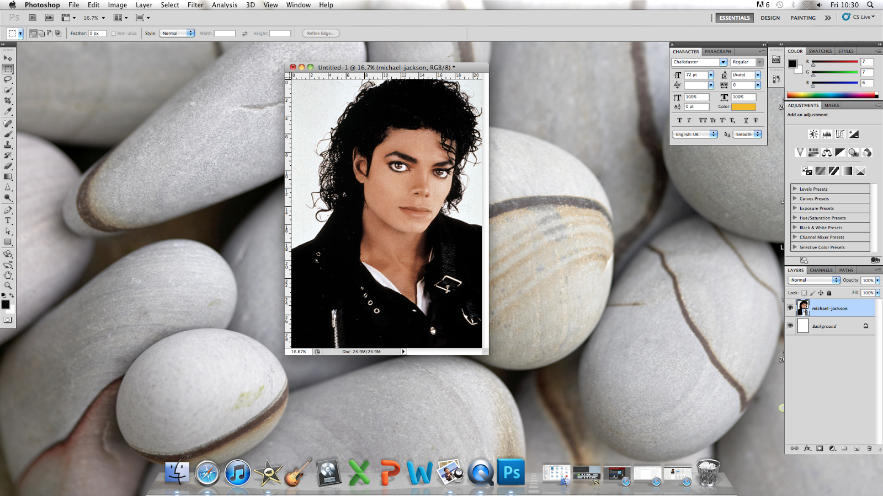The height and width of the screenshot is (496, 883).
Task: Toggle lock transparent pixels
Action: (804, 293)
